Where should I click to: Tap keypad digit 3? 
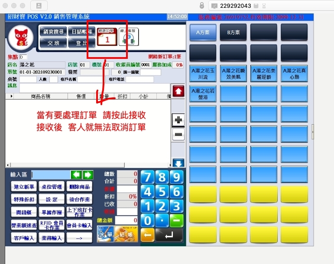pyautogui.click(x=177, y=206)
